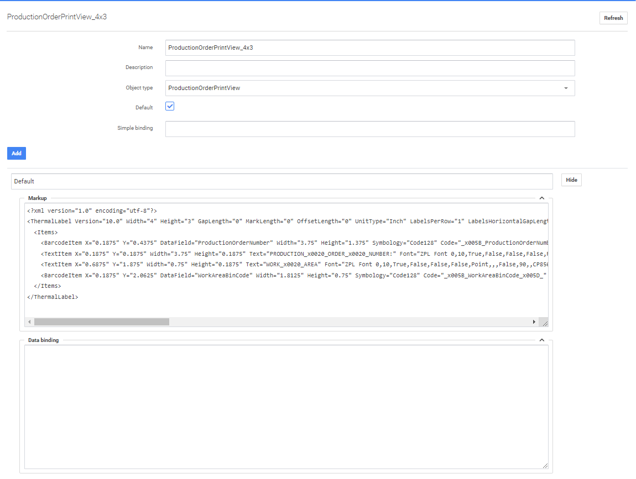
Task: Focus the Name input field
Action: [x=369, y=48]
